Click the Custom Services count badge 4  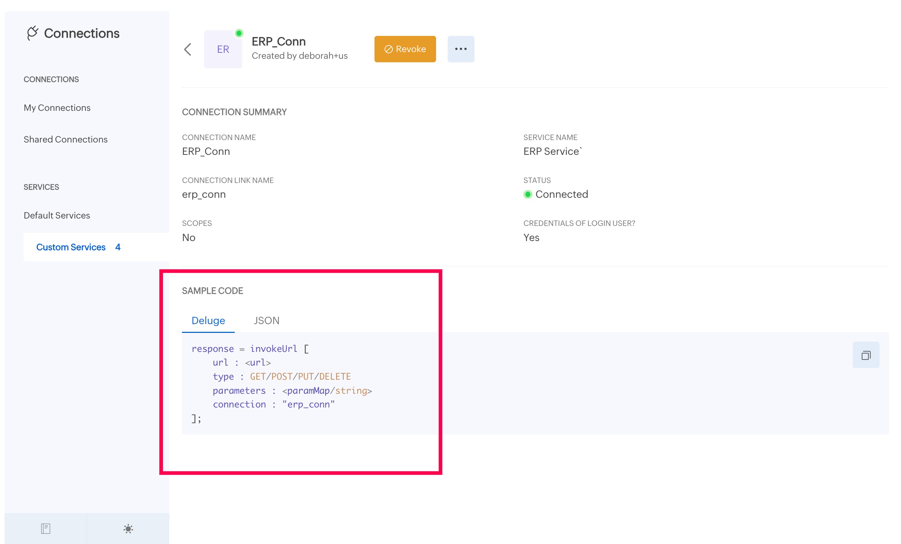click(x=118, y=247)
